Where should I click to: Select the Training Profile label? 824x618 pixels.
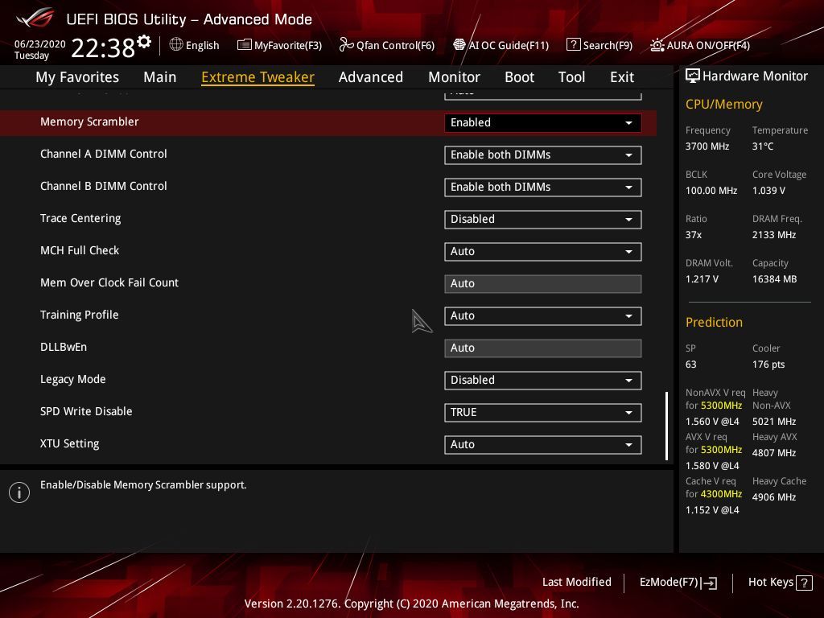pos(80,315)
